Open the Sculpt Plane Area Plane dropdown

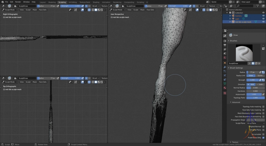tap(255, 123)
